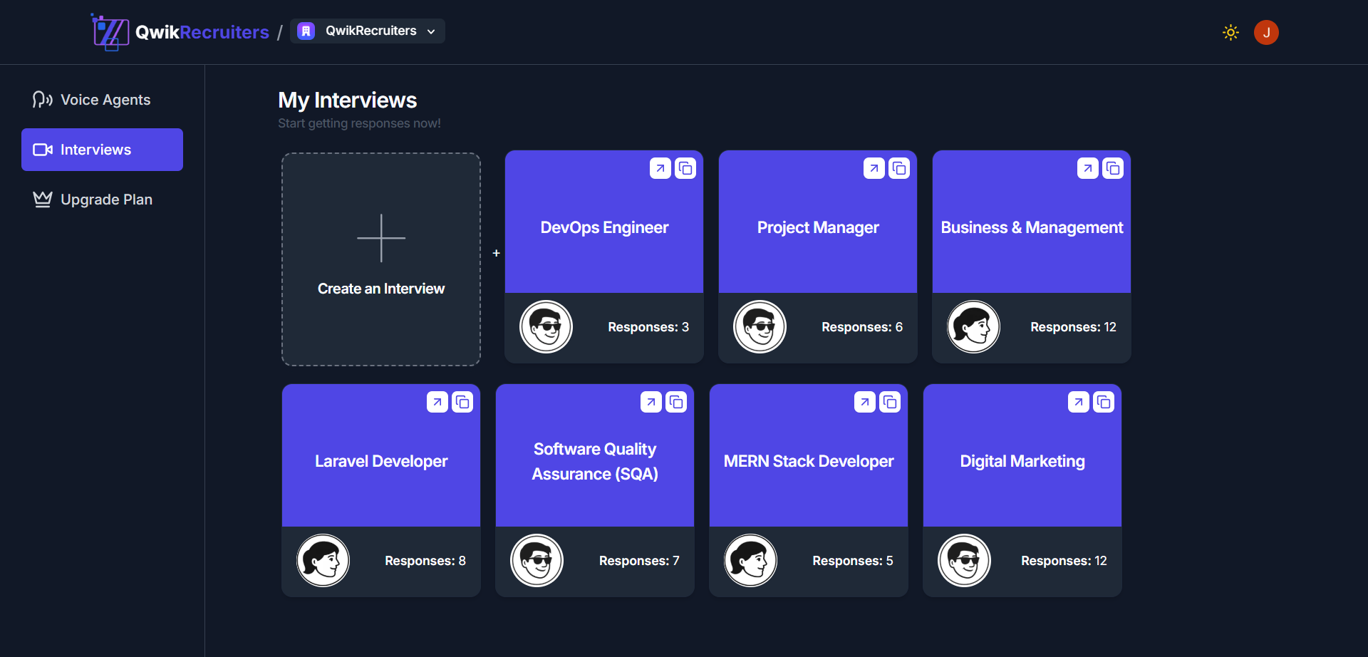The image size is (1368, 657).
Task: Copy the DevOps Engineer interview link
Action: pos(685,169)
